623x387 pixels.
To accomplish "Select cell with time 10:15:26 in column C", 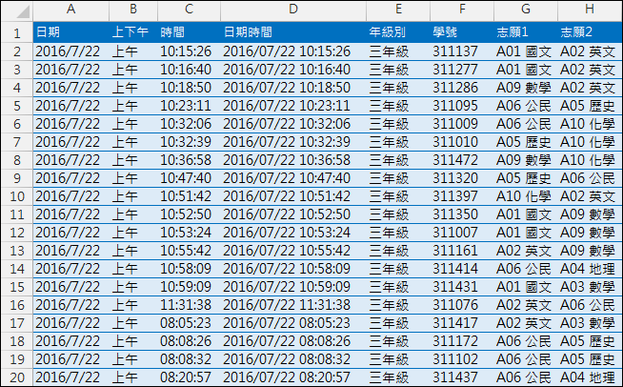I will click(189, 51).
